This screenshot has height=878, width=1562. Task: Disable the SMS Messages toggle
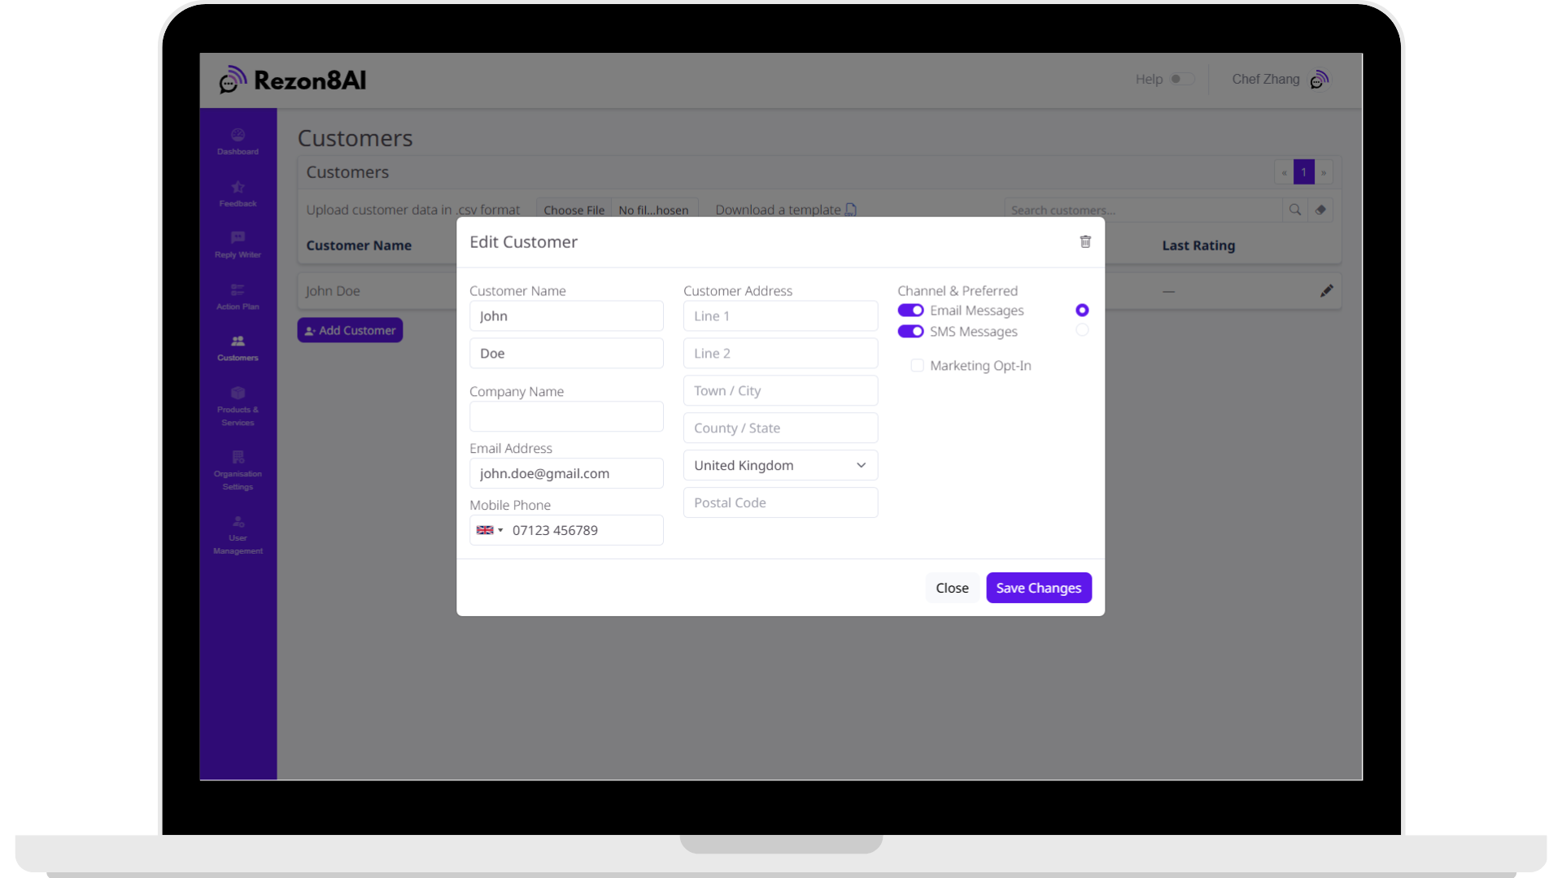pyautogui.click(x=910, y=332)
